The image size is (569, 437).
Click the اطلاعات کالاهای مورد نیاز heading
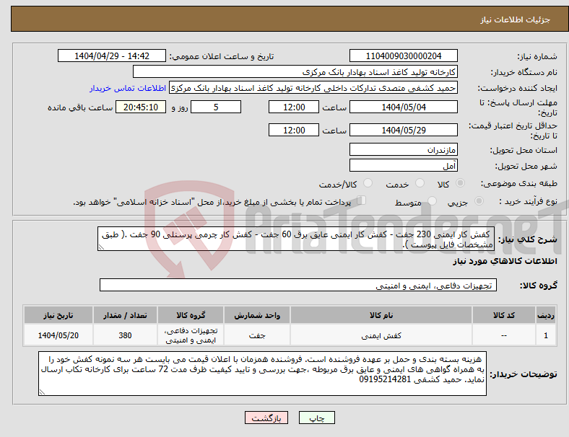pos(505,261)
